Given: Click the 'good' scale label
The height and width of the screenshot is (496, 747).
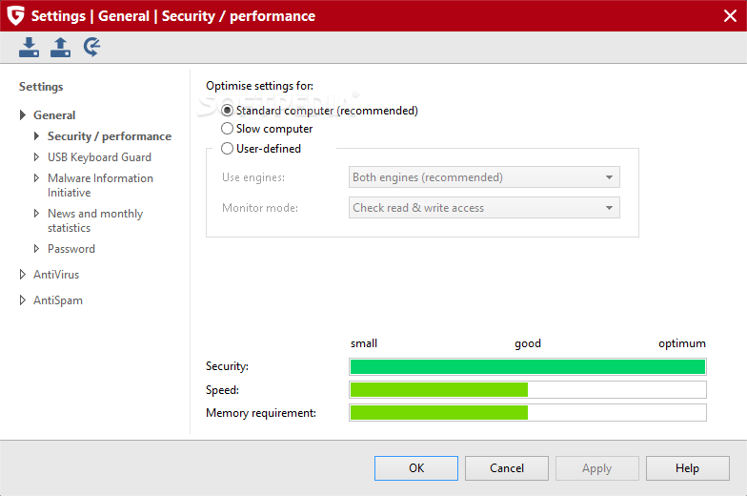Looking at the screenshot, I should (528, 343).
